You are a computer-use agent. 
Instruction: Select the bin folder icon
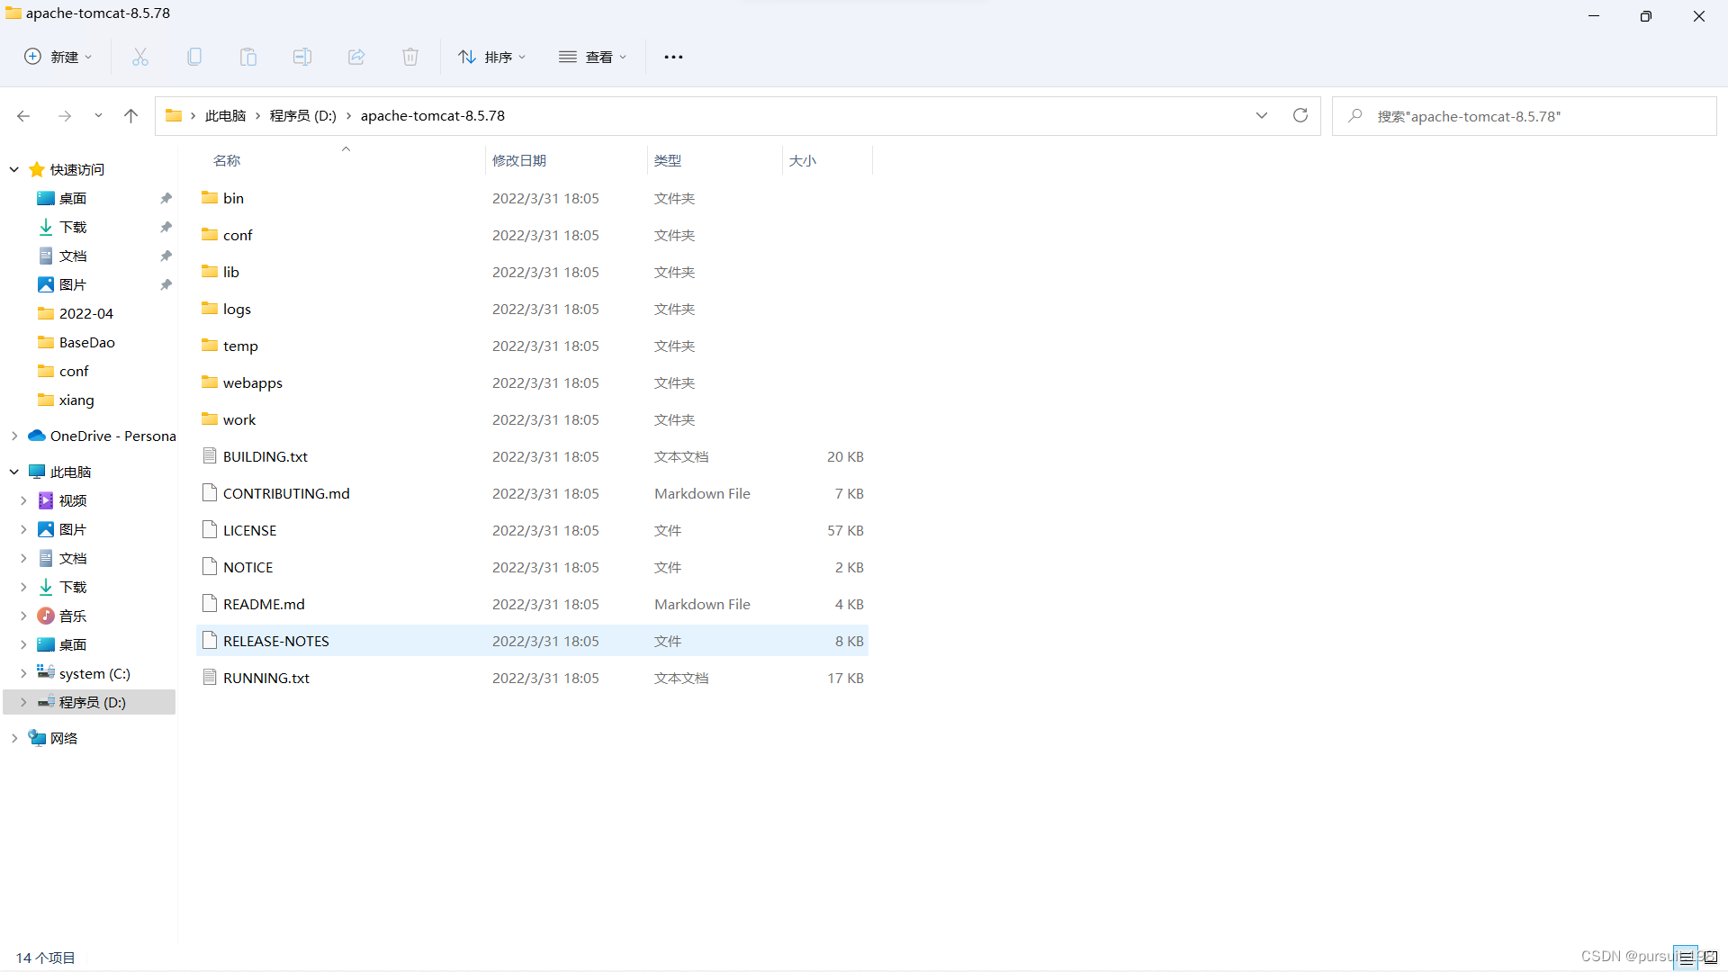pyautogui.click(x=210, y=198)
